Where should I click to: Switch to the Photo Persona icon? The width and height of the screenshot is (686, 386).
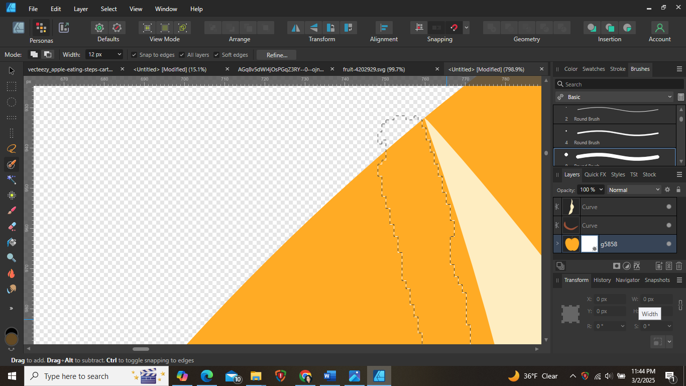(19, 27)
